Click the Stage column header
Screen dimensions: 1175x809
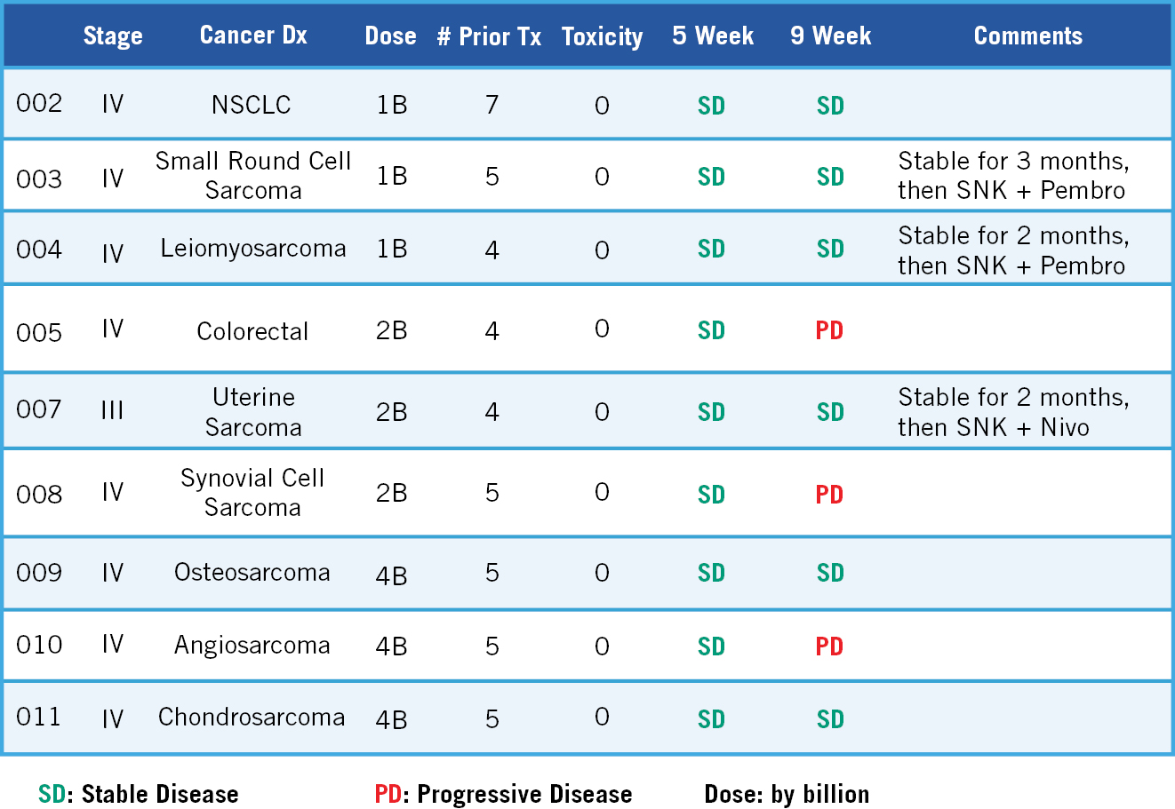113,36
